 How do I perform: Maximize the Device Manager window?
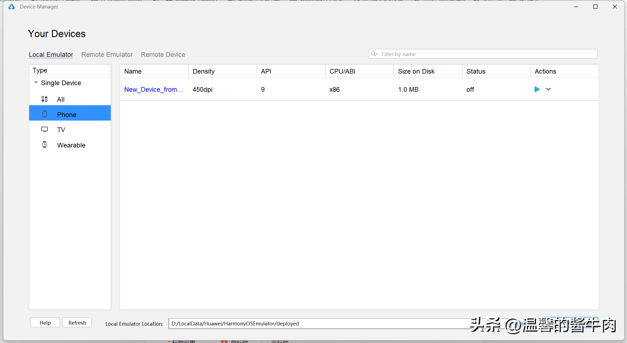(595, 7)
